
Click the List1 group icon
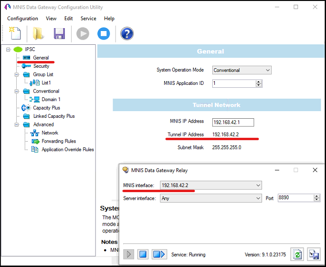[x=34, y=82]
